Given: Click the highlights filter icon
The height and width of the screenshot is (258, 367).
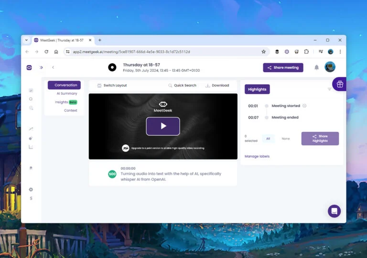Looking at the screenshot, I should tap(329, 89).
